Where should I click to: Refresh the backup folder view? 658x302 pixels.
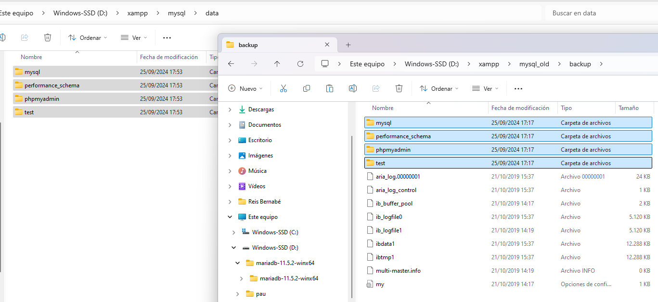[x=300, y=64]
